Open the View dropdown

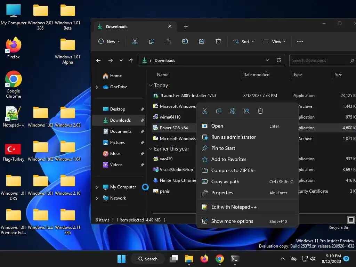pyautogui.click(x=275, y=42)
